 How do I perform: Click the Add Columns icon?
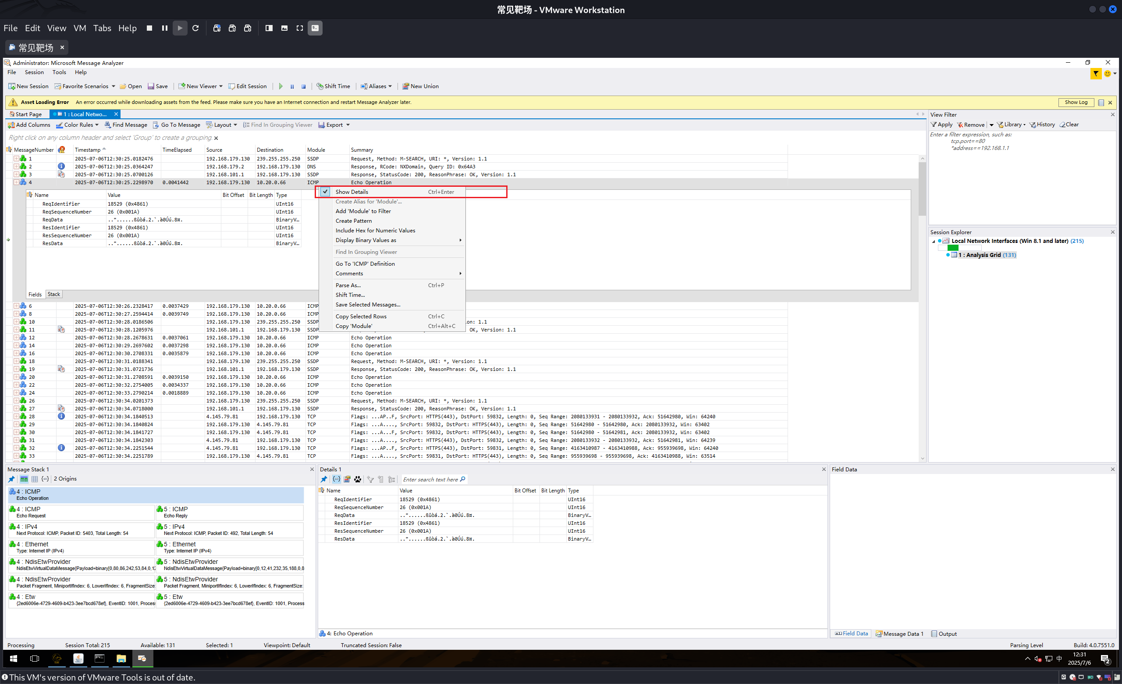click(11, 125)
